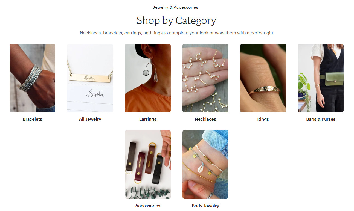Click the Shop by Category title
This screenshot has height=211, width=354.
click(x=176, y=20)
